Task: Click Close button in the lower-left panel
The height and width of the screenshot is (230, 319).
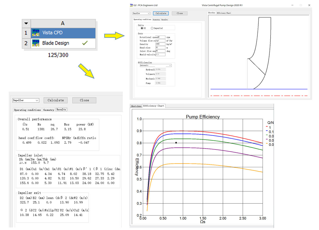Action: 84,100
